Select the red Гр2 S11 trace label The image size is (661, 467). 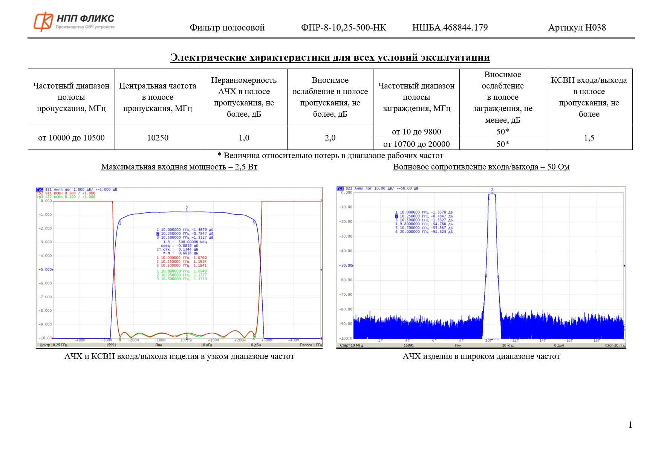pos(40,193)
